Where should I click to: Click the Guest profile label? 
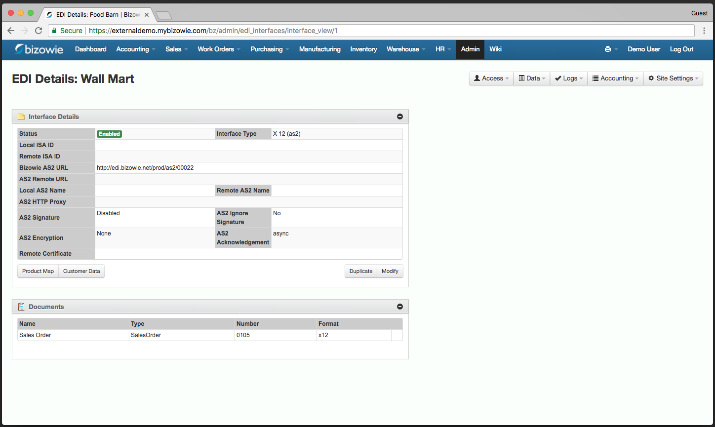click(x=699, y=13)
